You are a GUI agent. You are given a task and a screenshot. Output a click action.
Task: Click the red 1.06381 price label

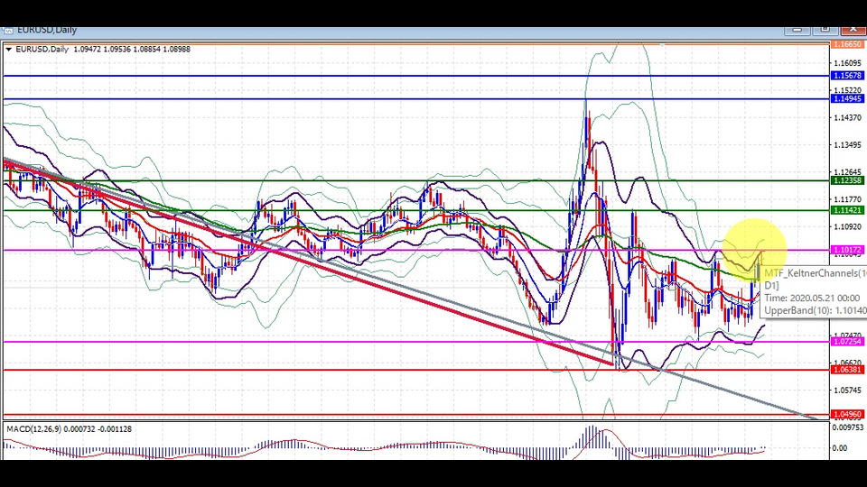pyautogui.click(x=847, y=370)
